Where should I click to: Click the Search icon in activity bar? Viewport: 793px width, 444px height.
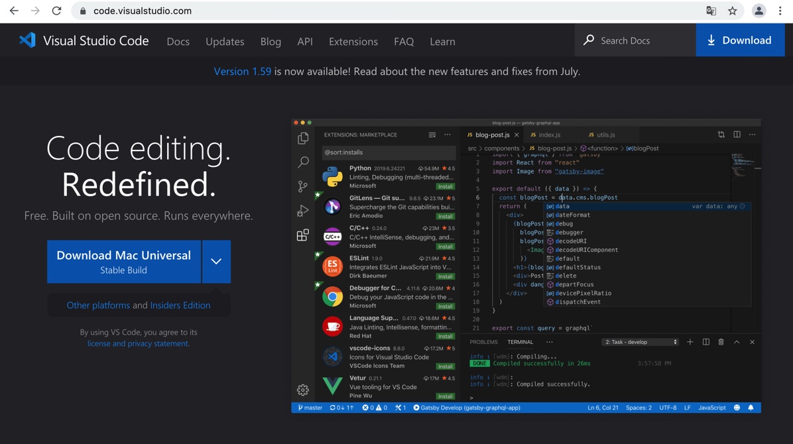click(x=304, y=162)
